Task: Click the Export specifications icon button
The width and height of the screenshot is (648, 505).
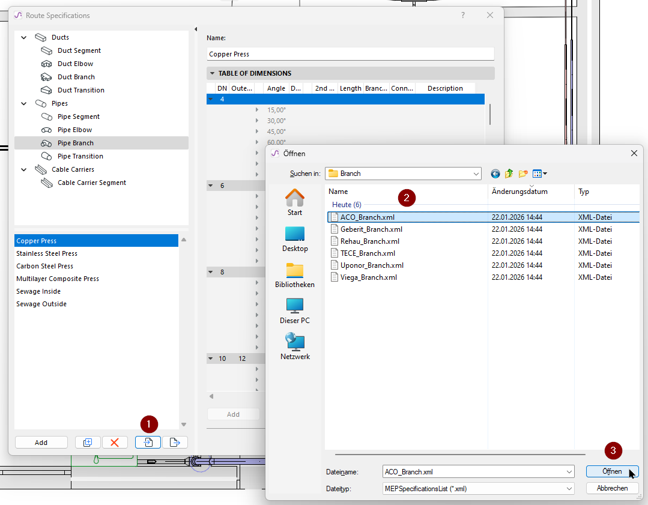Action: [175, 442]
